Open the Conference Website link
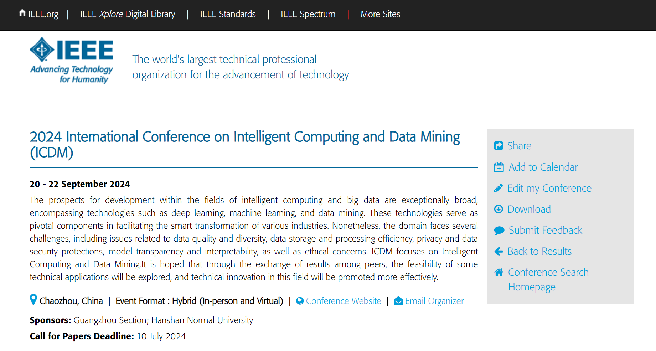Screen dimensions: 656x351 coord(344,301)
